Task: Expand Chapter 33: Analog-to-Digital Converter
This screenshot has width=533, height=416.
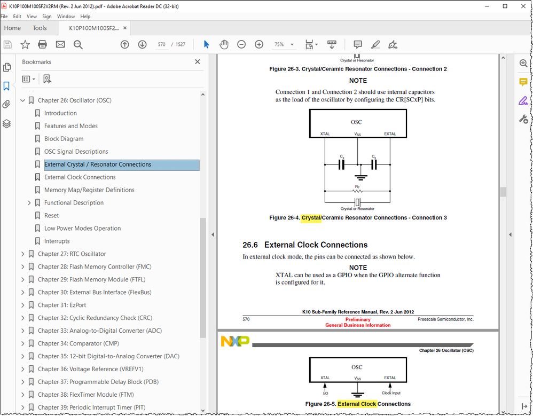Action: (x=22, y=331)
